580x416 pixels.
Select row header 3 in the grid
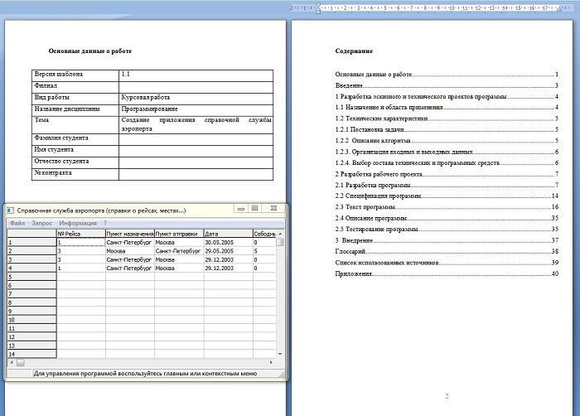coord(31,259)
